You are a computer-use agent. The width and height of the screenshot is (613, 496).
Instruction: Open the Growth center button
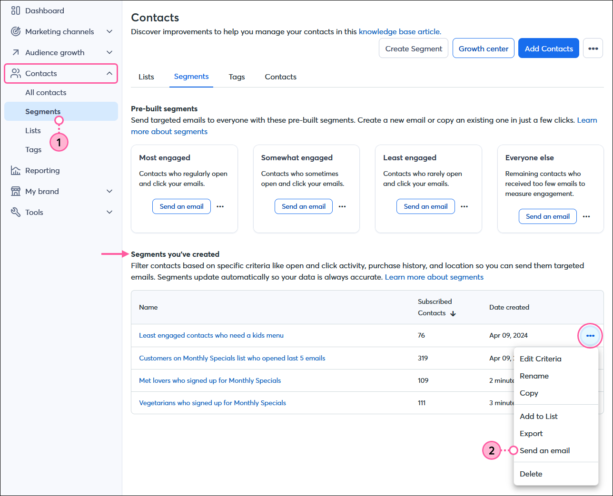(x=484, y=49)
